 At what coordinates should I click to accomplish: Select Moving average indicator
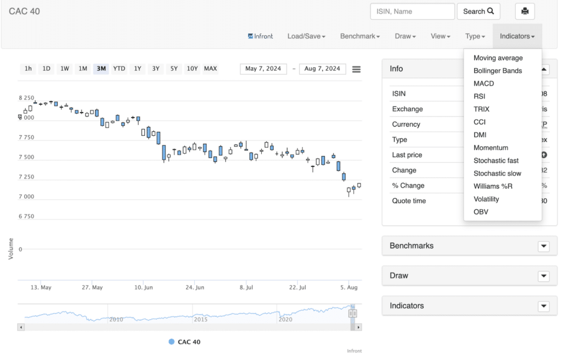tap(498, 58)
